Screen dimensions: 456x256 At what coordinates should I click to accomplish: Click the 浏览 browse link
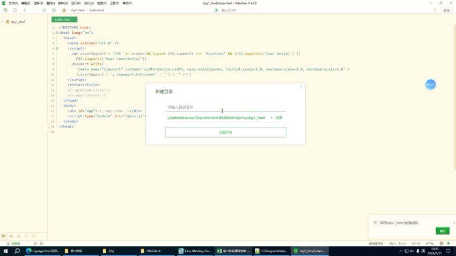click(x=279, y=118)
